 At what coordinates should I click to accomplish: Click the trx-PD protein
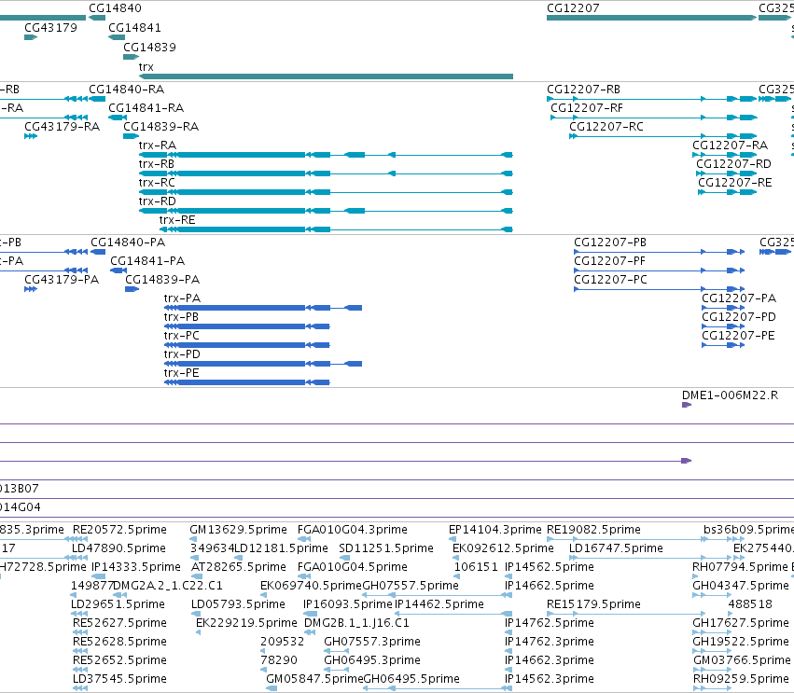pos(263,364)
